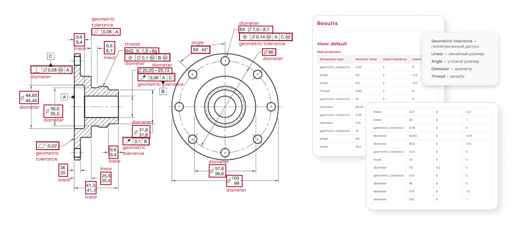
Task: Click the 41.3/41.1 linear dimension box
Action: point(91,188)
